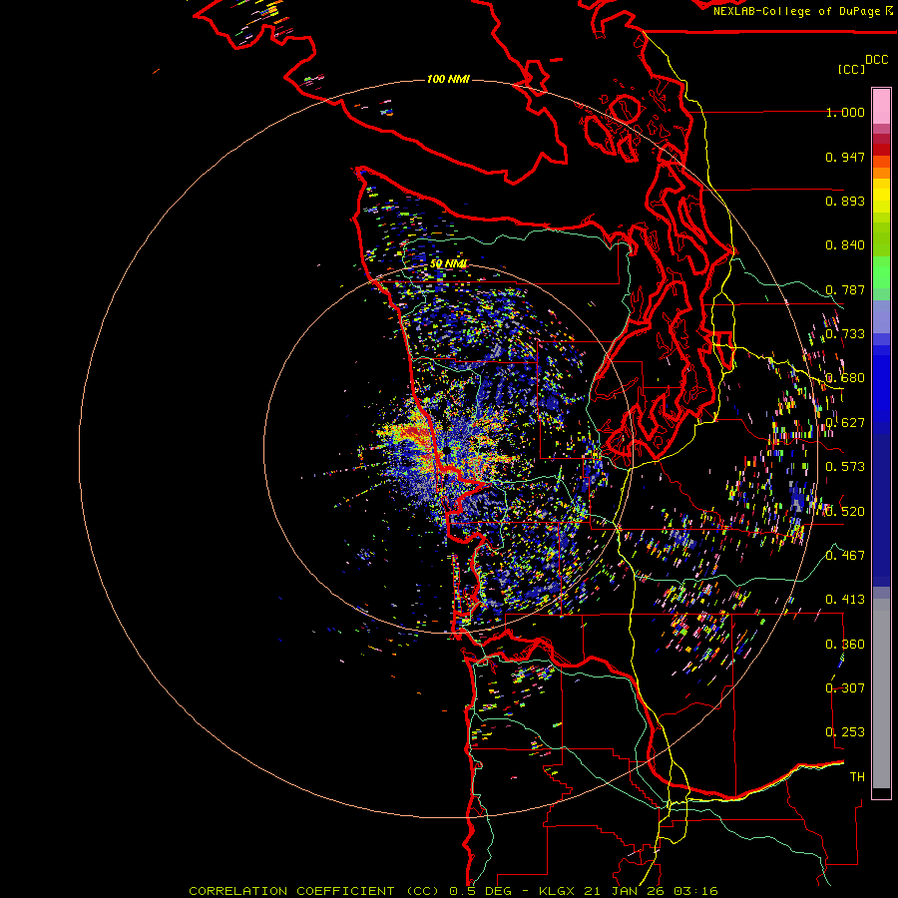Select the 0.413 scale value
This screenshot has height=898, width=898.
click(845, 600)
